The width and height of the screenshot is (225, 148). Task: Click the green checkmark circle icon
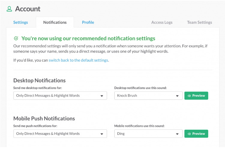tap(16, 38)
